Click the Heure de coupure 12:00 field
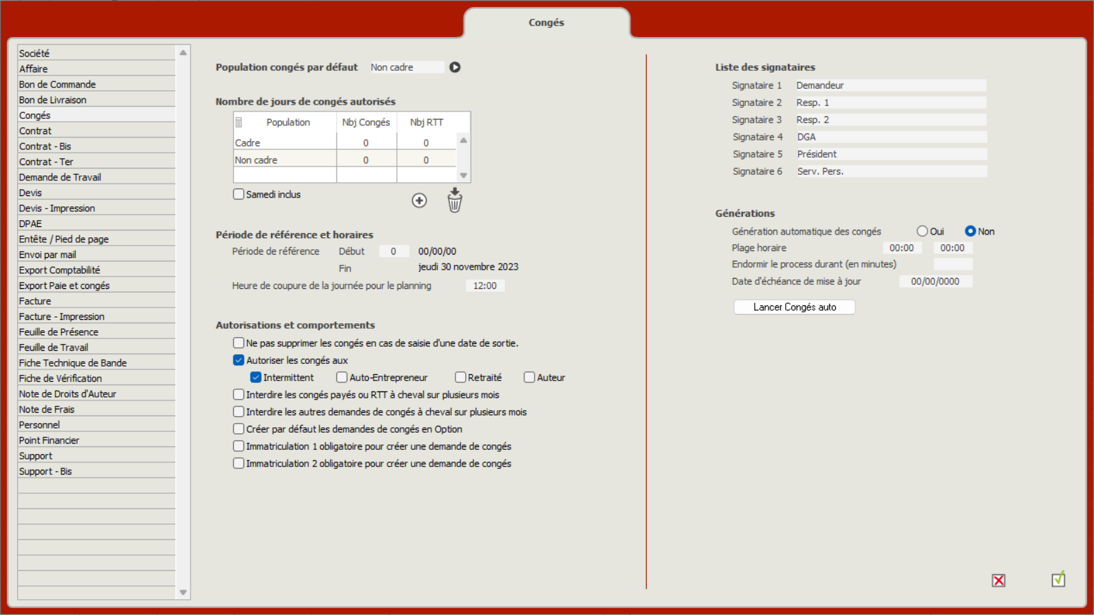This screenshot has width=1094, height=615. tap(484, 285)
